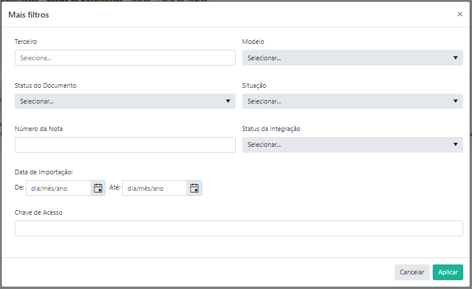Focus the Terceiro Selecione search field
This screenshot has width=472, height=289.
click(125, 58)
